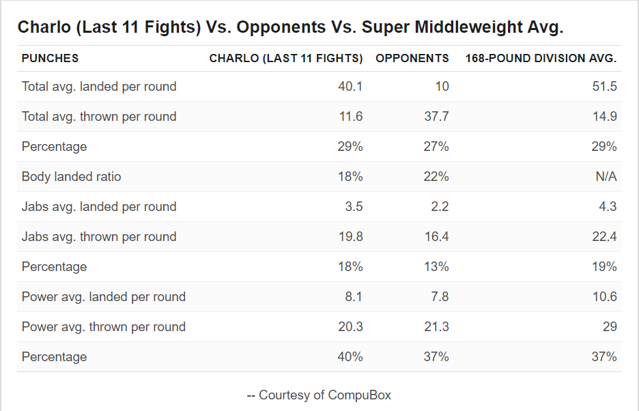Click the 22.4 jabs thrown division average
The height and width of the screenshot is (411, 639).
point(604,237)
